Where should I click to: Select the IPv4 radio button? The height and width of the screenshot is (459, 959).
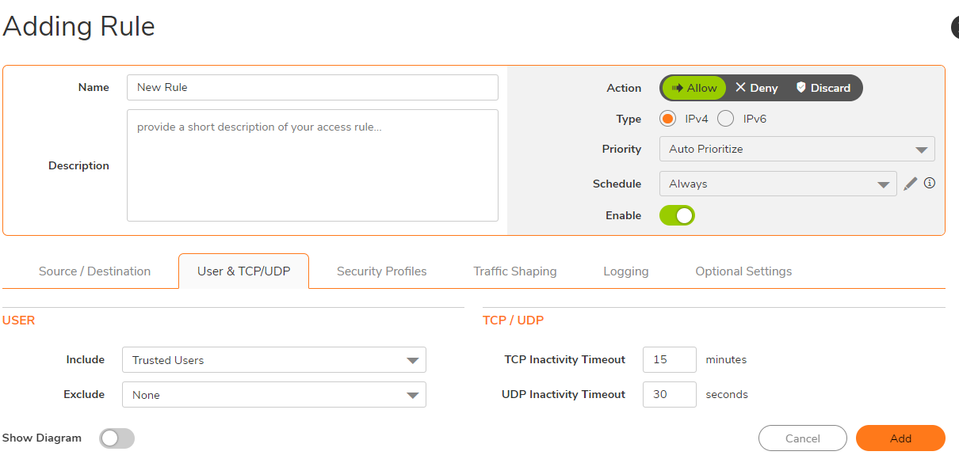point(667,119)
